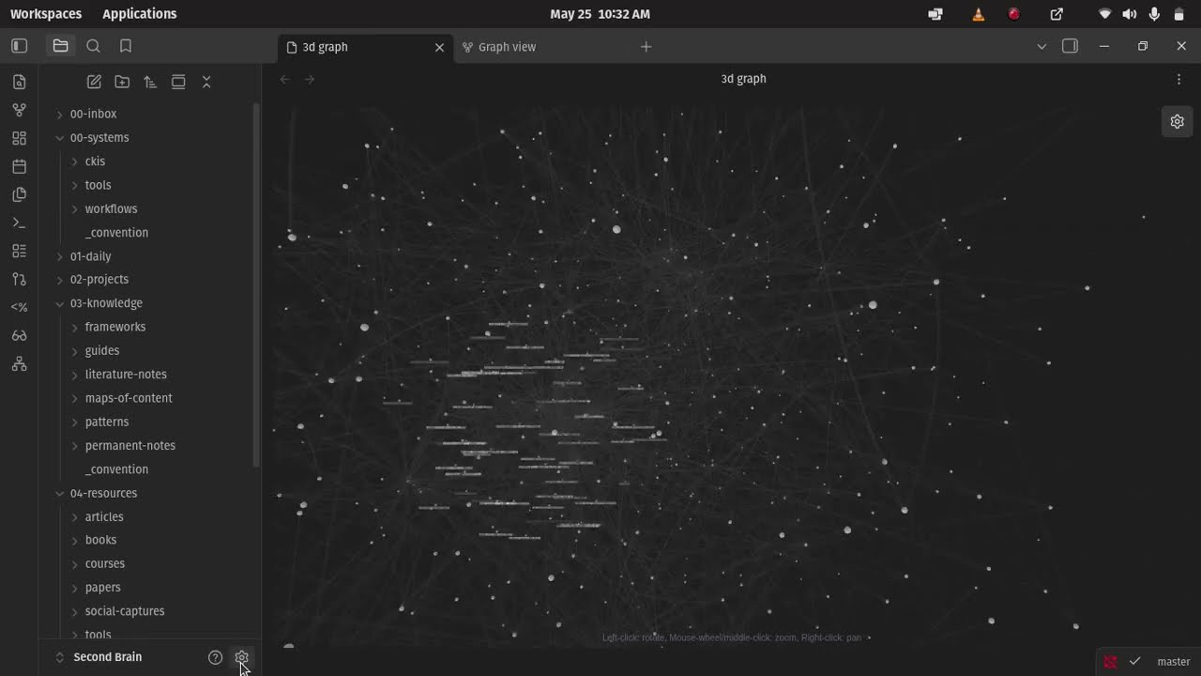Open the Applications menu in top bar
This screenshot has width=1201, height=676.
[x=139, y=14]
